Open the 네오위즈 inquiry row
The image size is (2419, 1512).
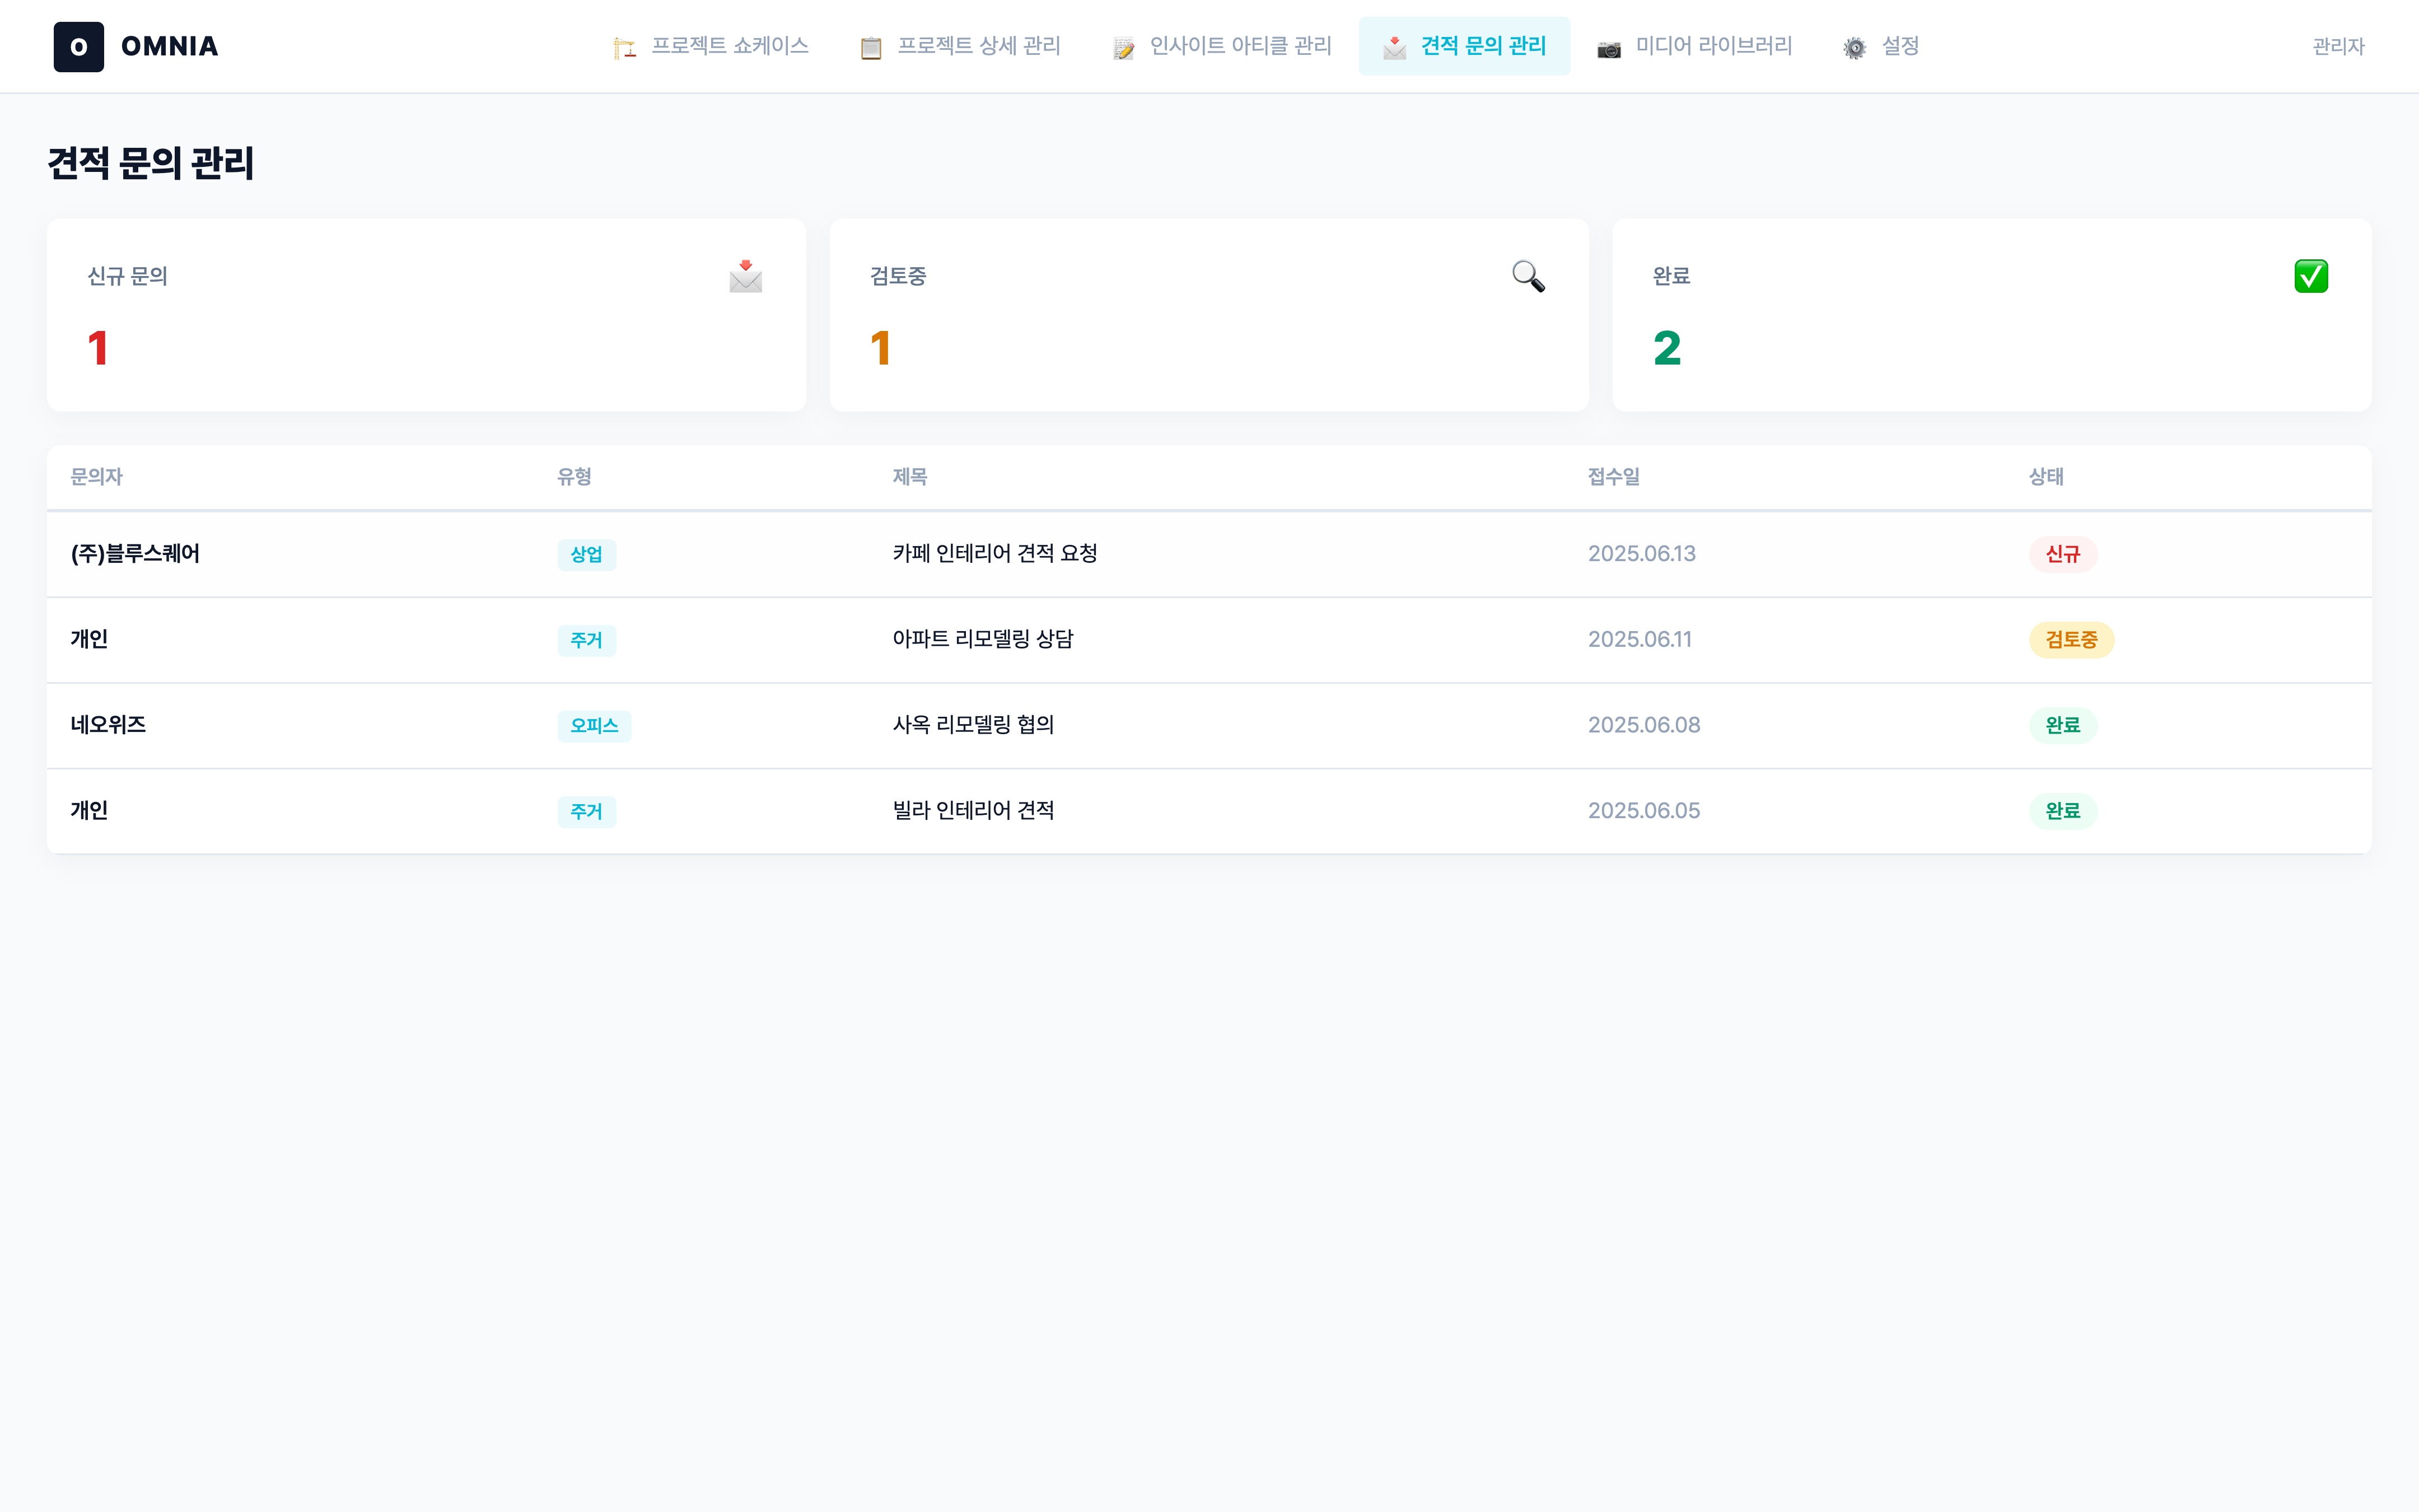click(108, 725)
